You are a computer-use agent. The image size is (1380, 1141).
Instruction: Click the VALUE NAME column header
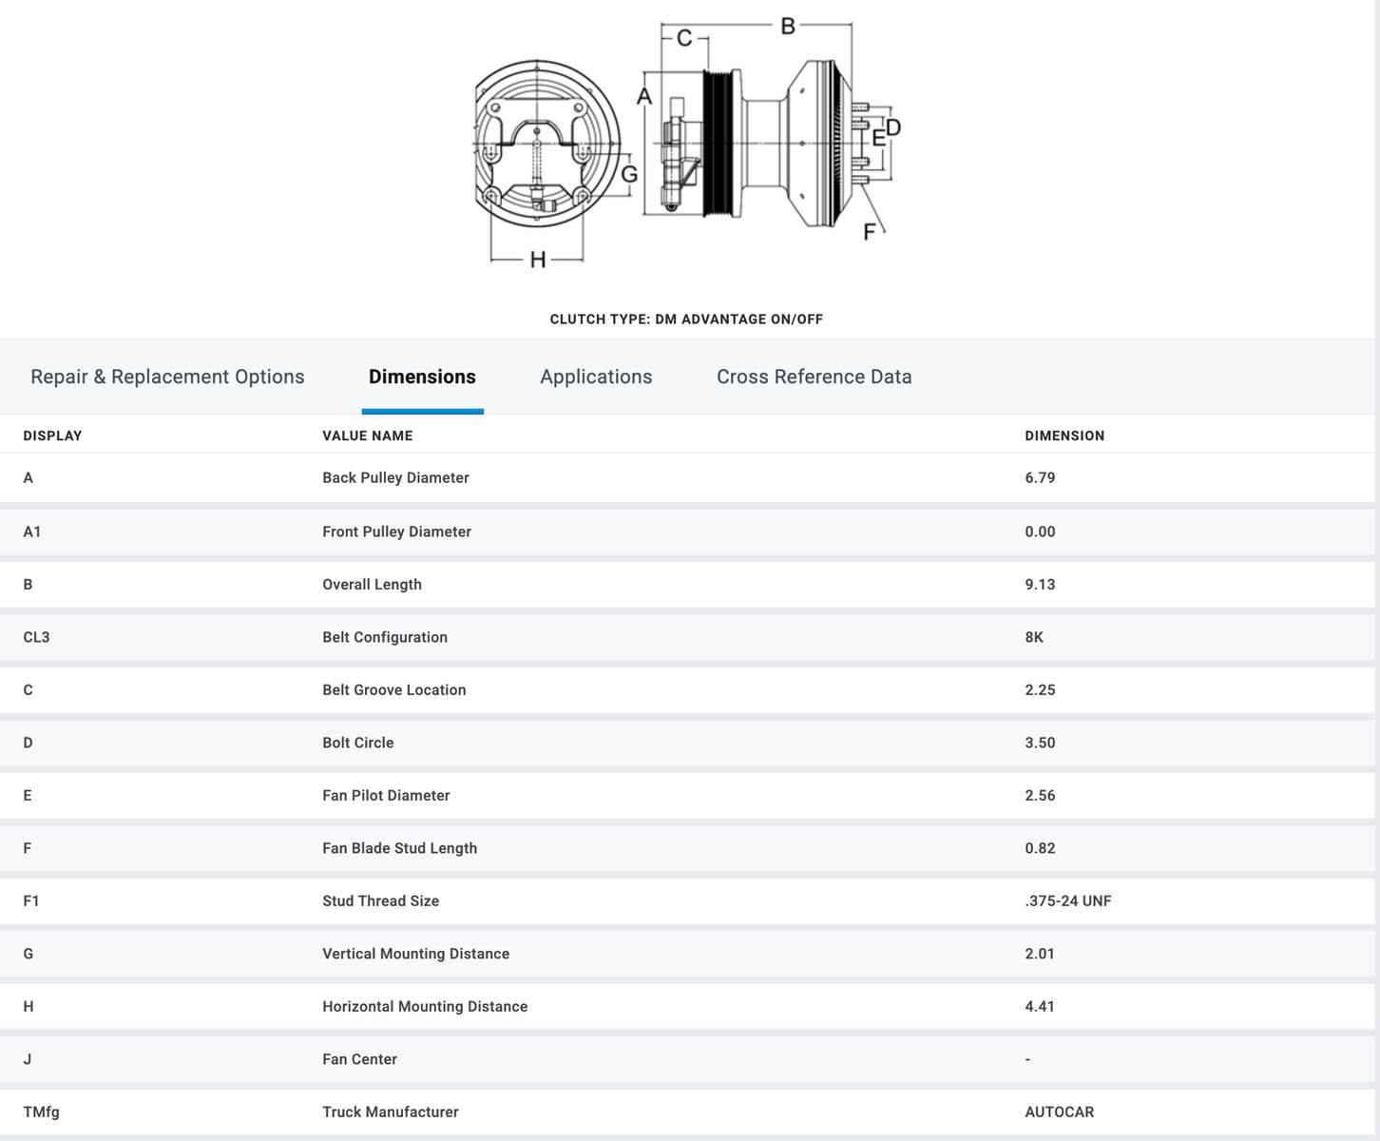click(367, 435)
